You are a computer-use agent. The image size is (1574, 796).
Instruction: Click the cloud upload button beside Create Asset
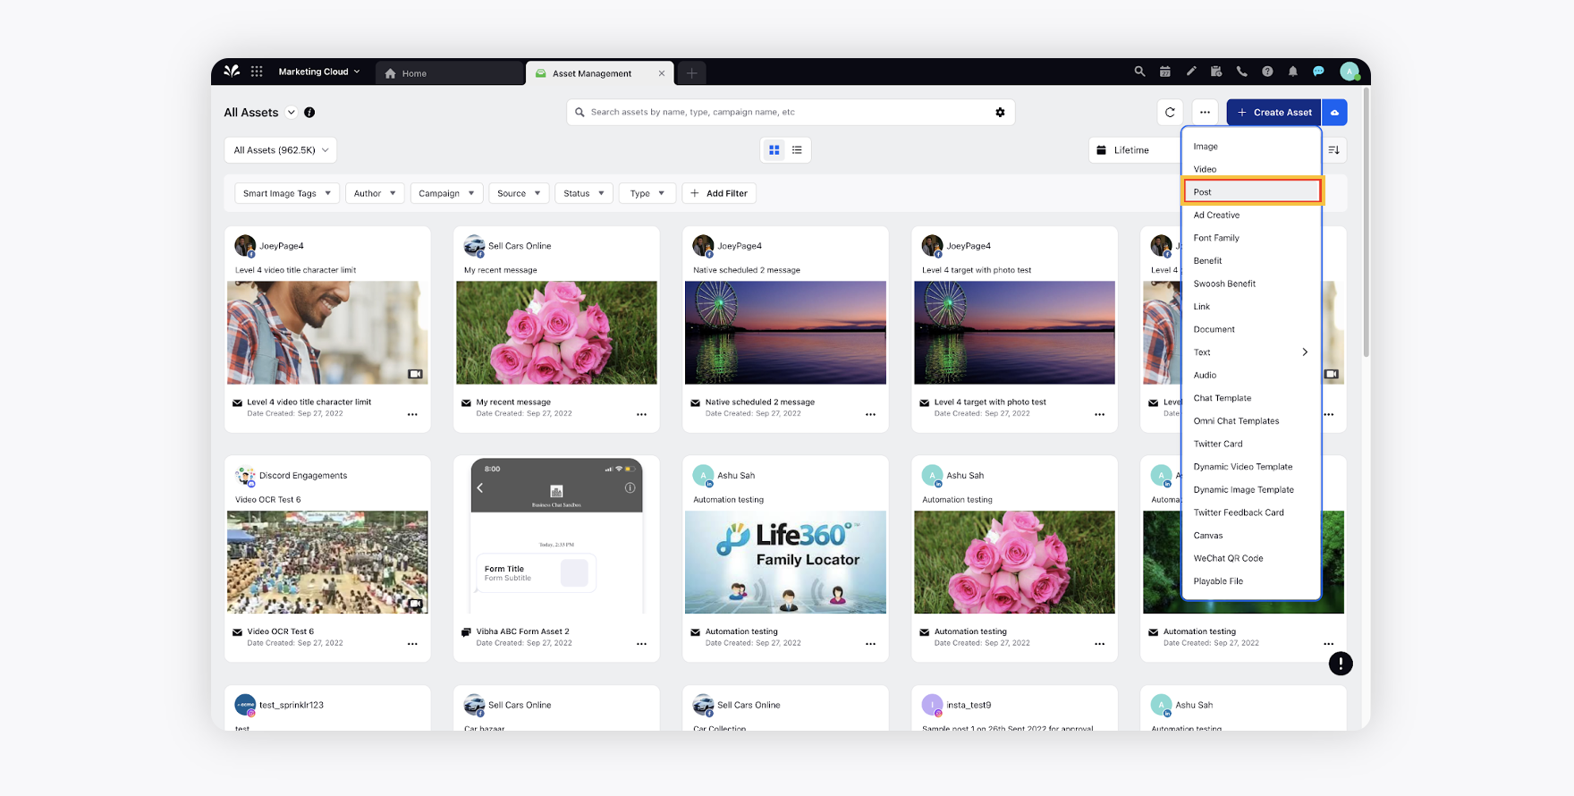click(1334, 113)
